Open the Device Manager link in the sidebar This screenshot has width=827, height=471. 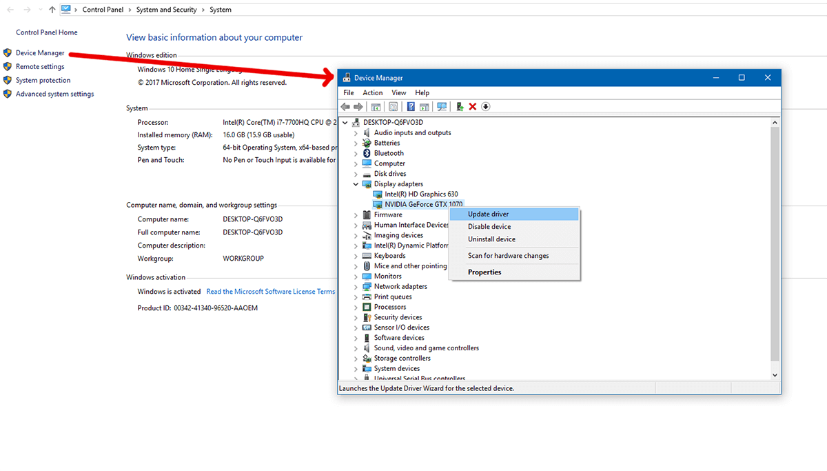pos(40,53)
